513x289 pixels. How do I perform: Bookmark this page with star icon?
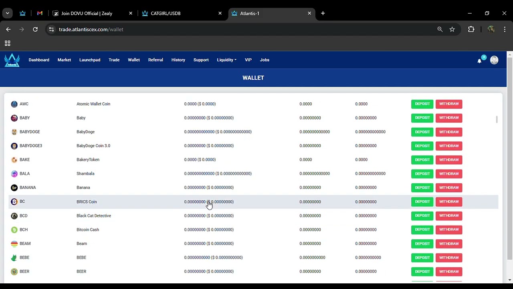click(452, 29)
